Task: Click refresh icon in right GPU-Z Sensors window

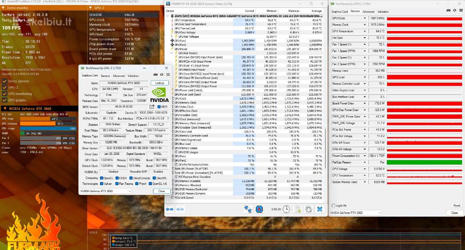Action: point(455,10)
